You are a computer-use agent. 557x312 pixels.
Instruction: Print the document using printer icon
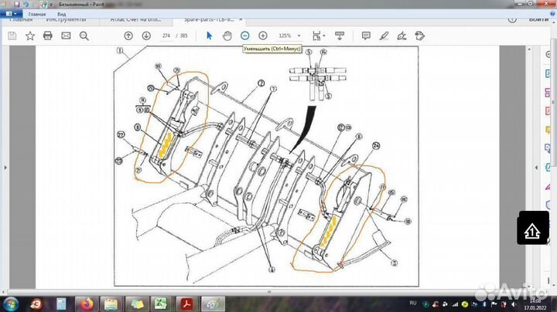[x=48, y=36]
